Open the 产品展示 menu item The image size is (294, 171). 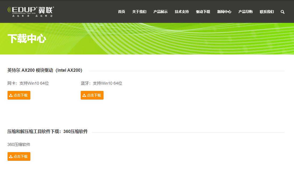pos(161,12)
